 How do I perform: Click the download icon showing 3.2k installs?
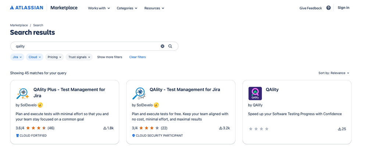pyautogui.click(x=221, y=128)
